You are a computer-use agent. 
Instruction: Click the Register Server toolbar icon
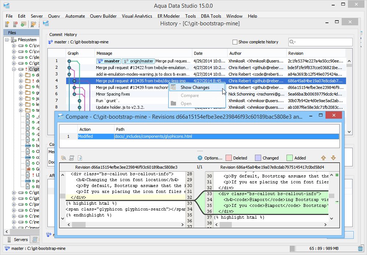(x=7, y=24)
